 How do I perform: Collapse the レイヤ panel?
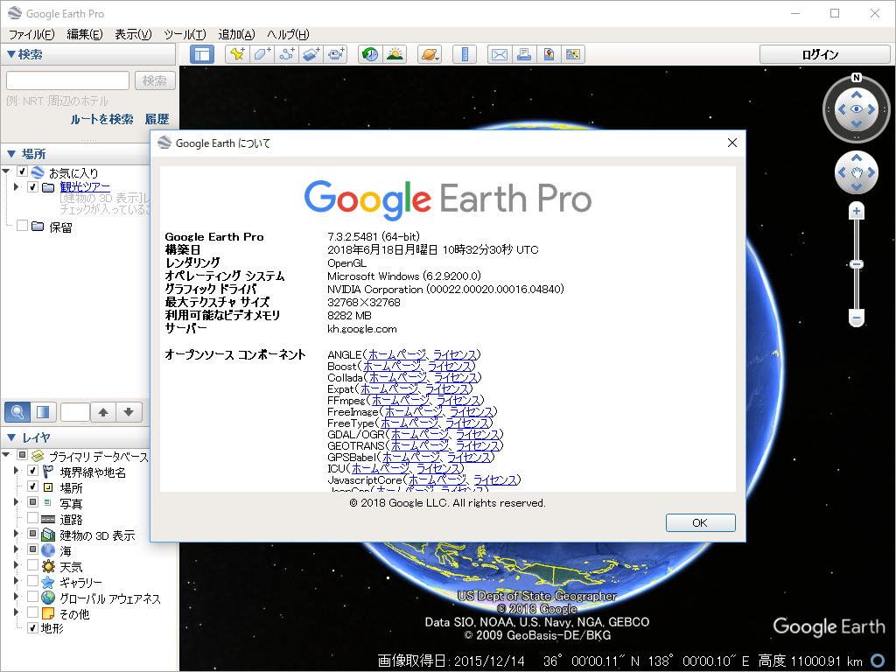(10, 437)
